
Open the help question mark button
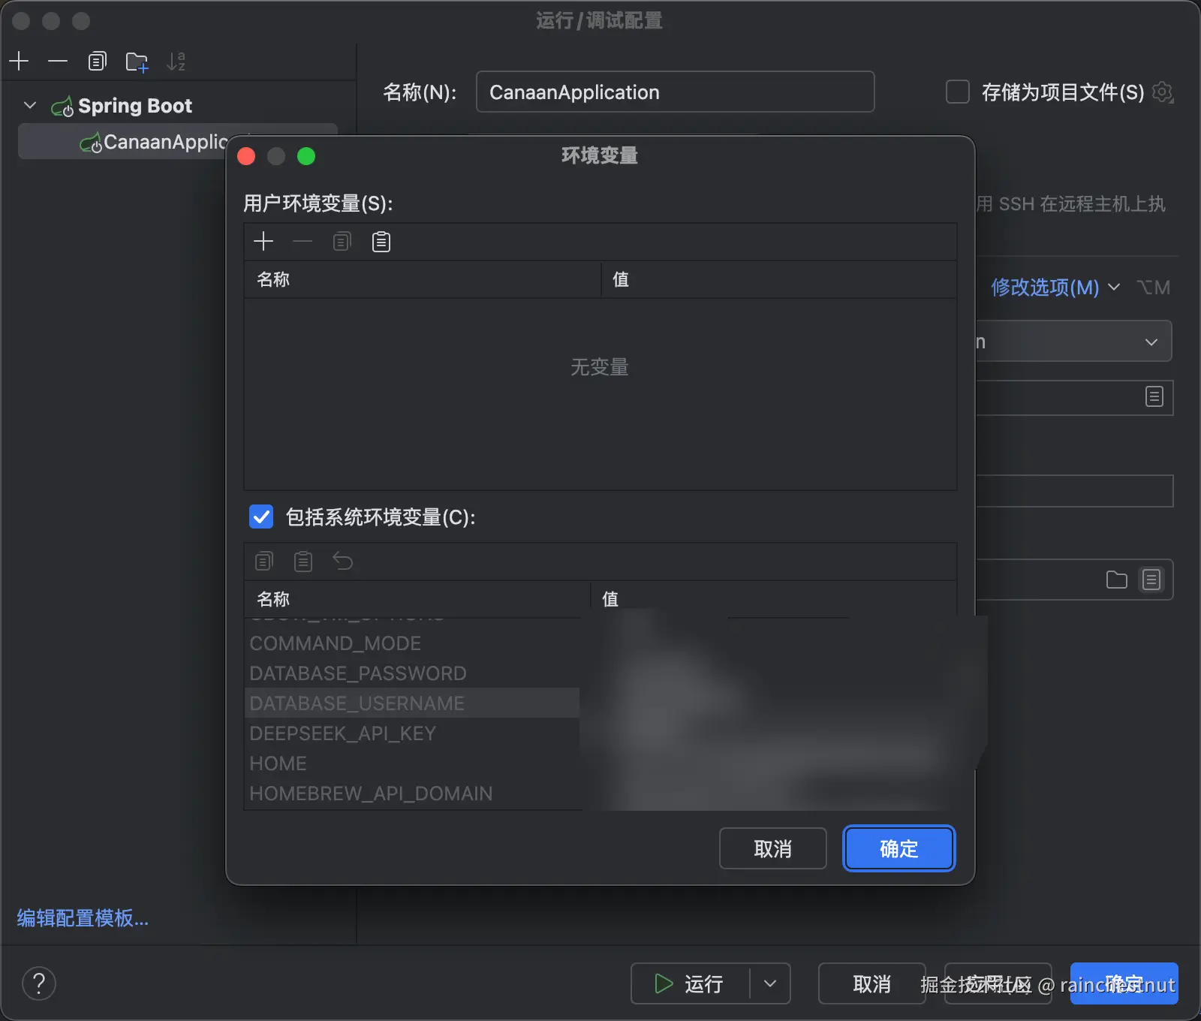[x=39, y=983]
